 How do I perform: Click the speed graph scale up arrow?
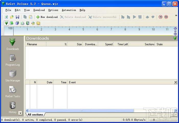175,28
